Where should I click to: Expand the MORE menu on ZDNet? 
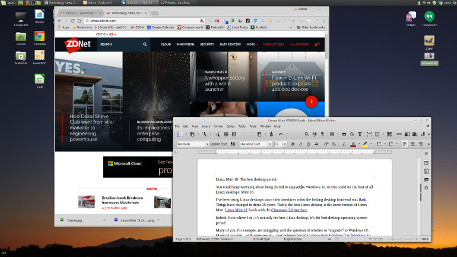pyautogui.click(x=252, y=45)
